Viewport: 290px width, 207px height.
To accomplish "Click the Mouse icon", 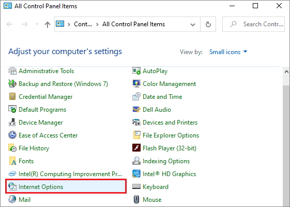I will 136,199.
